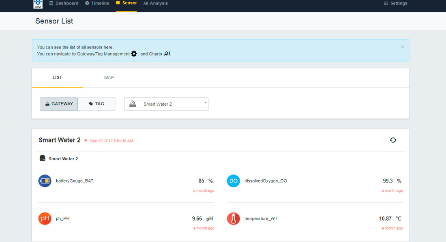Click the pH sensor icon
Screen dimensions: 446x242
45,219
